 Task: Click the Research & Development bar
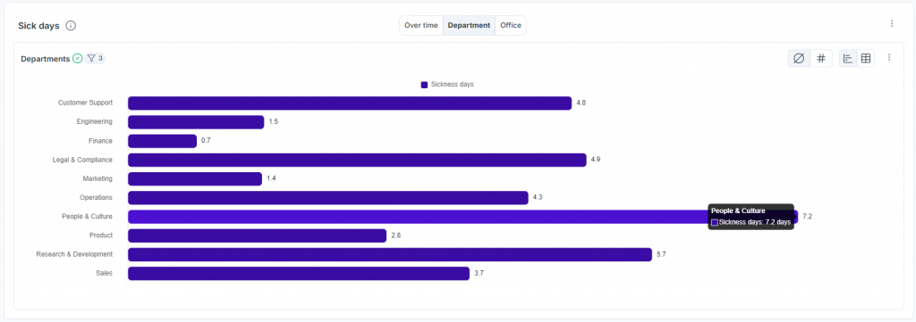(x=390, y=254)
